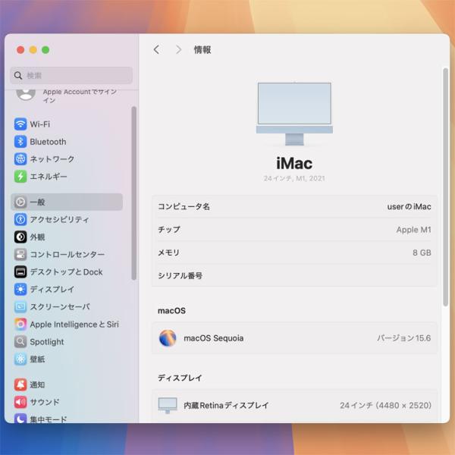The image size is (455, 455).
Task: Select the コントロールセンター icon
Action: (x=20, y=255)
